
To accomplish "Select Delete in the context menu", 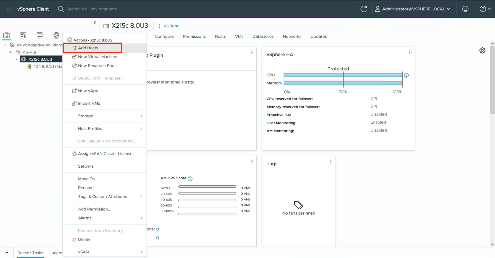I will (84, 239).
